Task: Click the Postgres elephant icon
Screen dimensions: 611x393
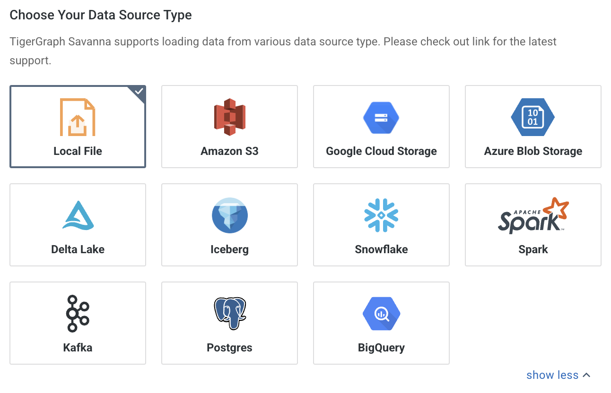Action: pos(229,313)
